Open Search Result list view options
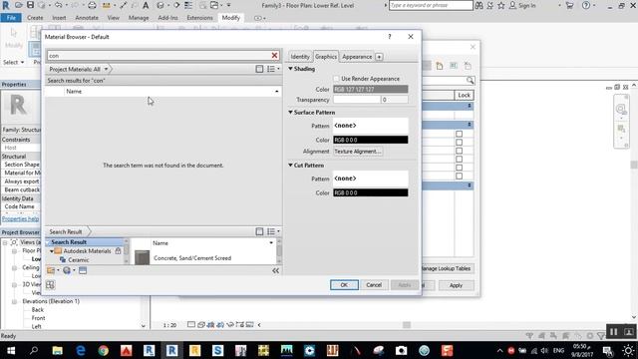Screen dimensions: 638x359 tap(273, 231)
